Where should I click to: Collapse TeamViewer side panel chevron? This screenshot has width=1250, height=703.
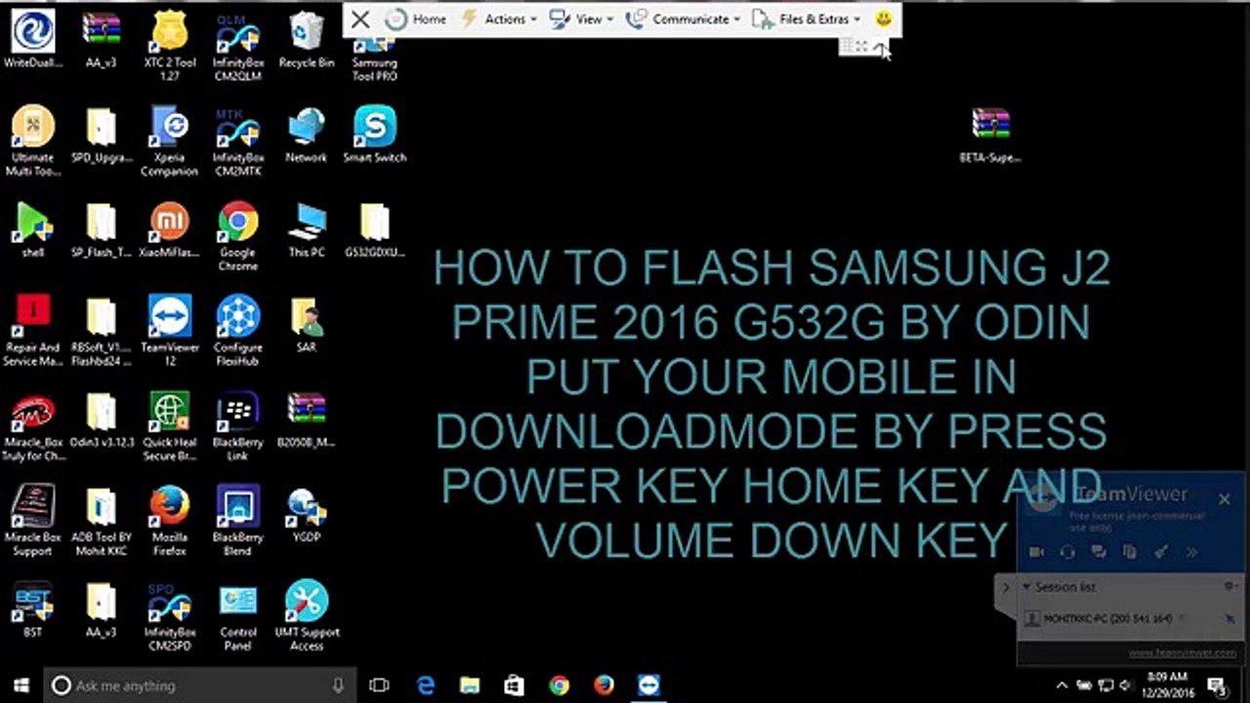point(1006,589)
